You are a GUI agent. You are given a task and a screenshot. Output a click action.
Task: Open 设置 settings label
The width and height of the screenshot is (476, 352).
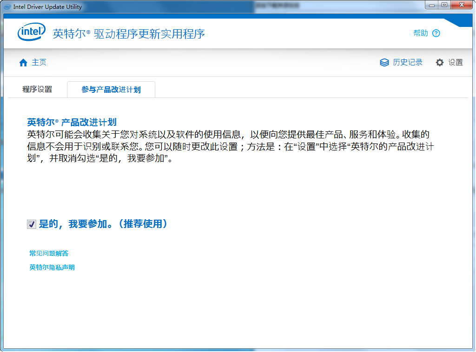[x=456, y=63]
